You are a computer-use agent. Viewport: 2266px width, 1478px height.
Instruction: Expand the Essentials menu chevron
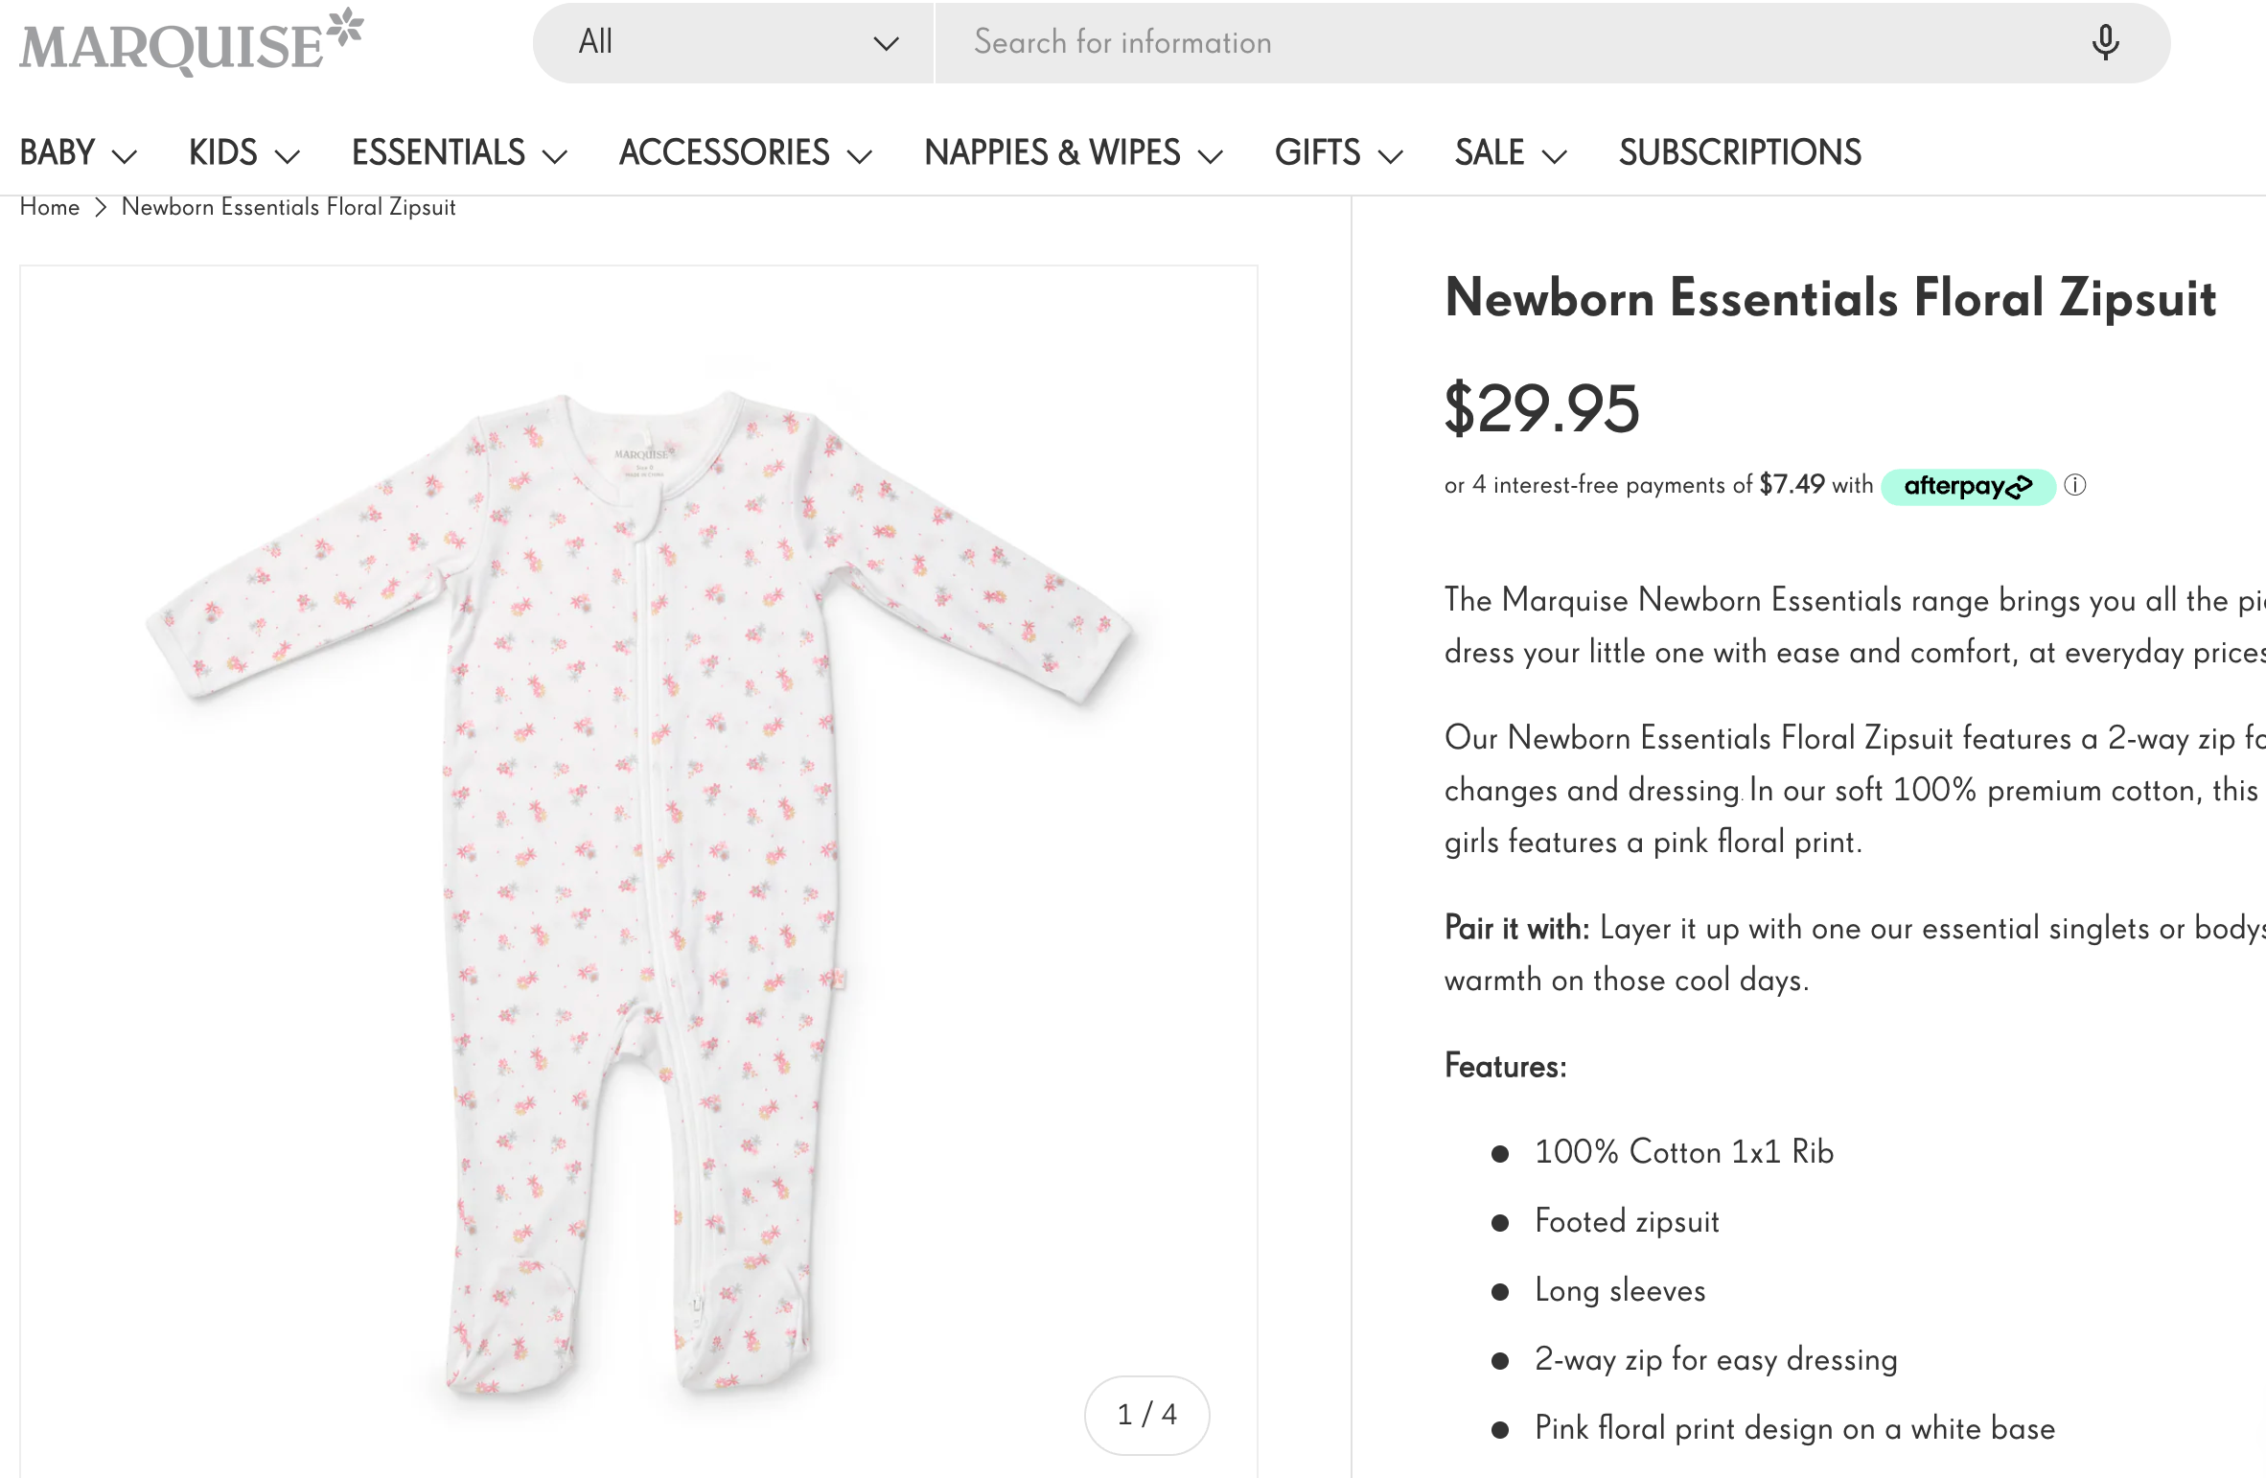(555, 155)
